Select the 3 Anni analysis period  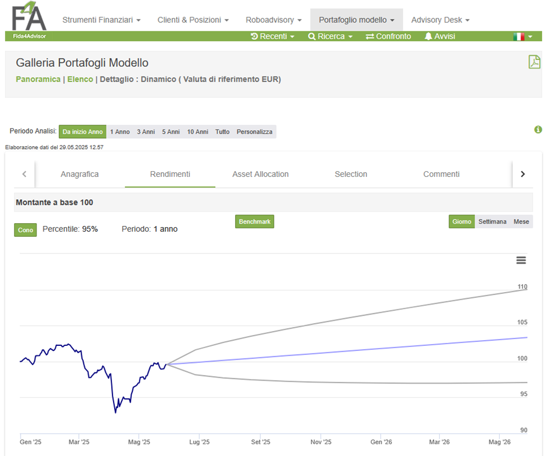(145, 132)
